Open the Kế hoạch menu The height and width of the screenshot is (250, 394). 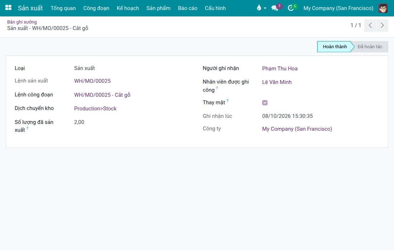(128, 8)
